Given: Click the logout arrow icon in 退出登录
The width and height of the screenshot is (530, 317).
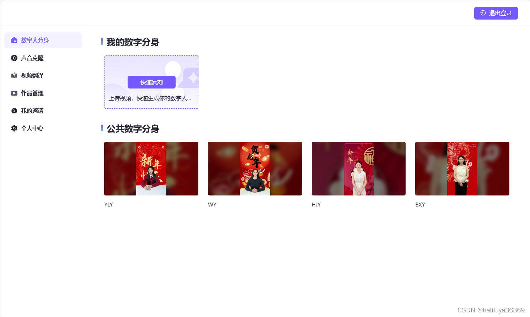Looking at the screenshot, I should pyautogui.click(x=483, y=13).
